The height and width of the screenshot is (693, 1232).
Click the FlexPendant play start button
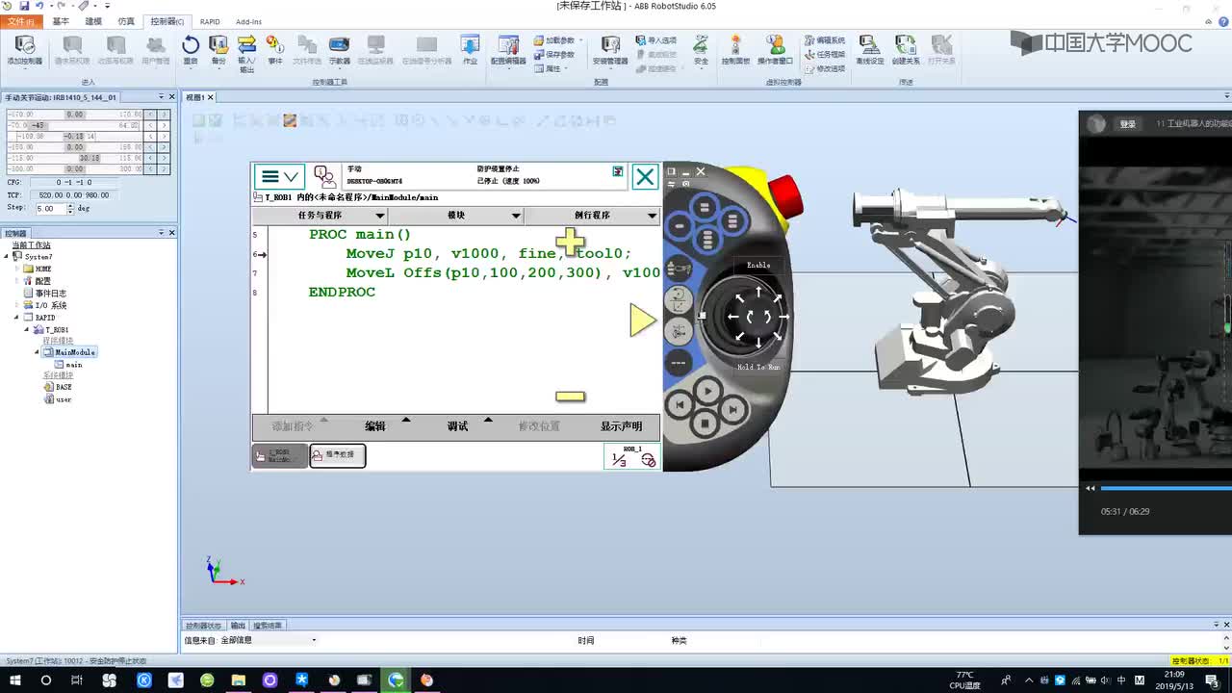[x=706, y=391]
